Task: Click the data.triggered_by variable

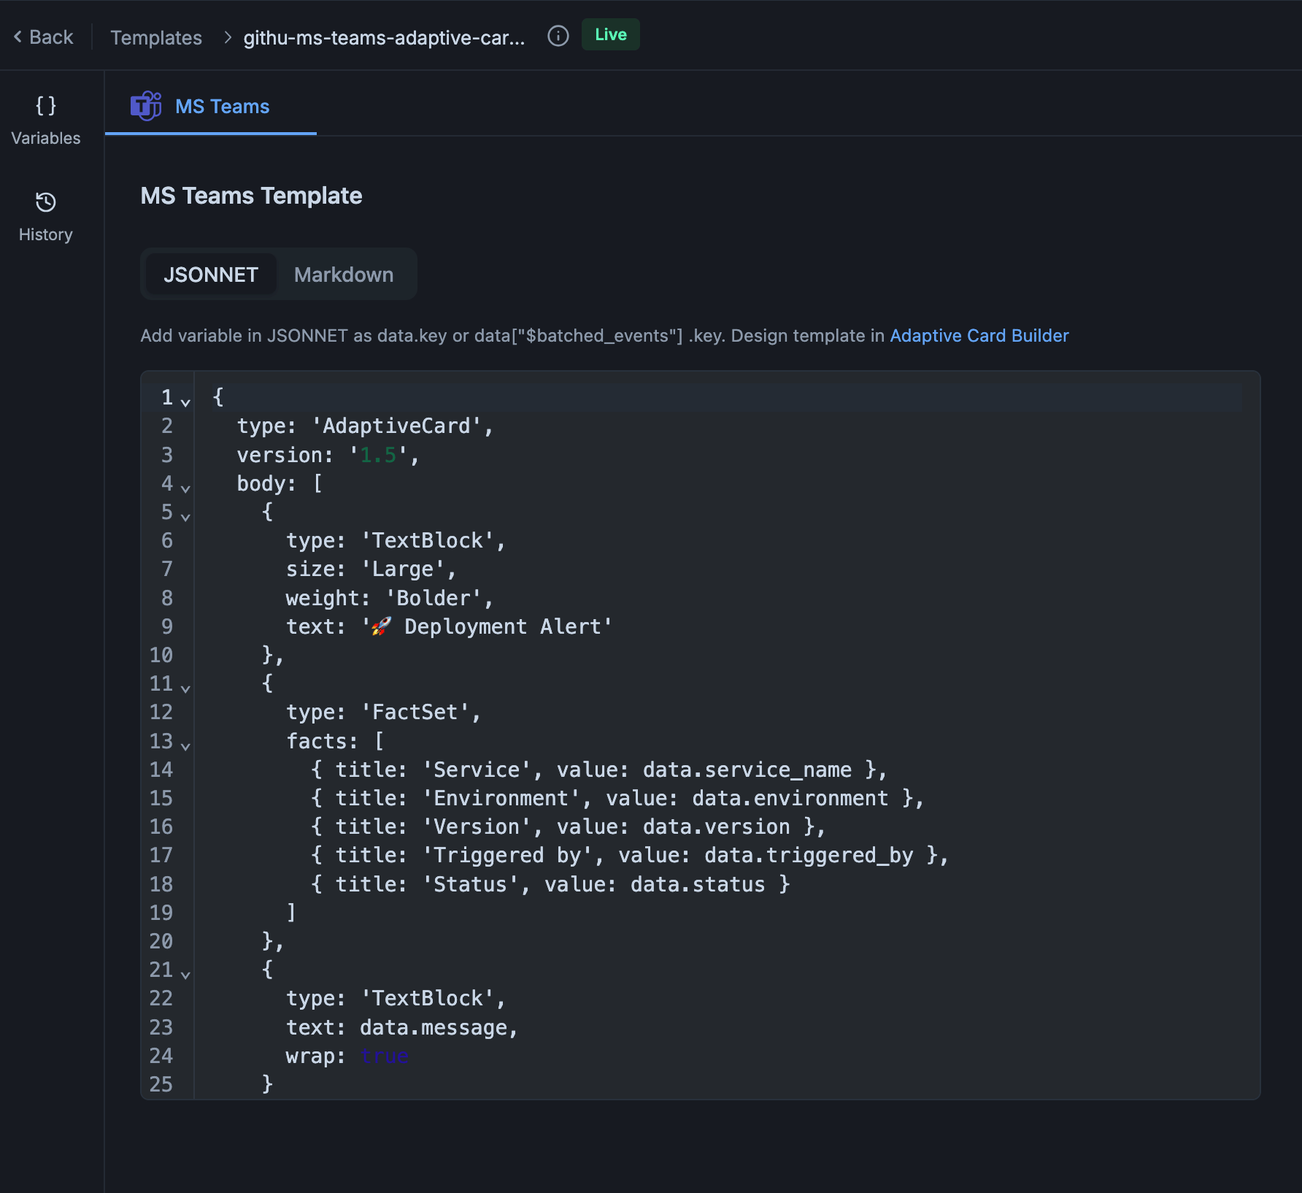Action: point(809,856)
